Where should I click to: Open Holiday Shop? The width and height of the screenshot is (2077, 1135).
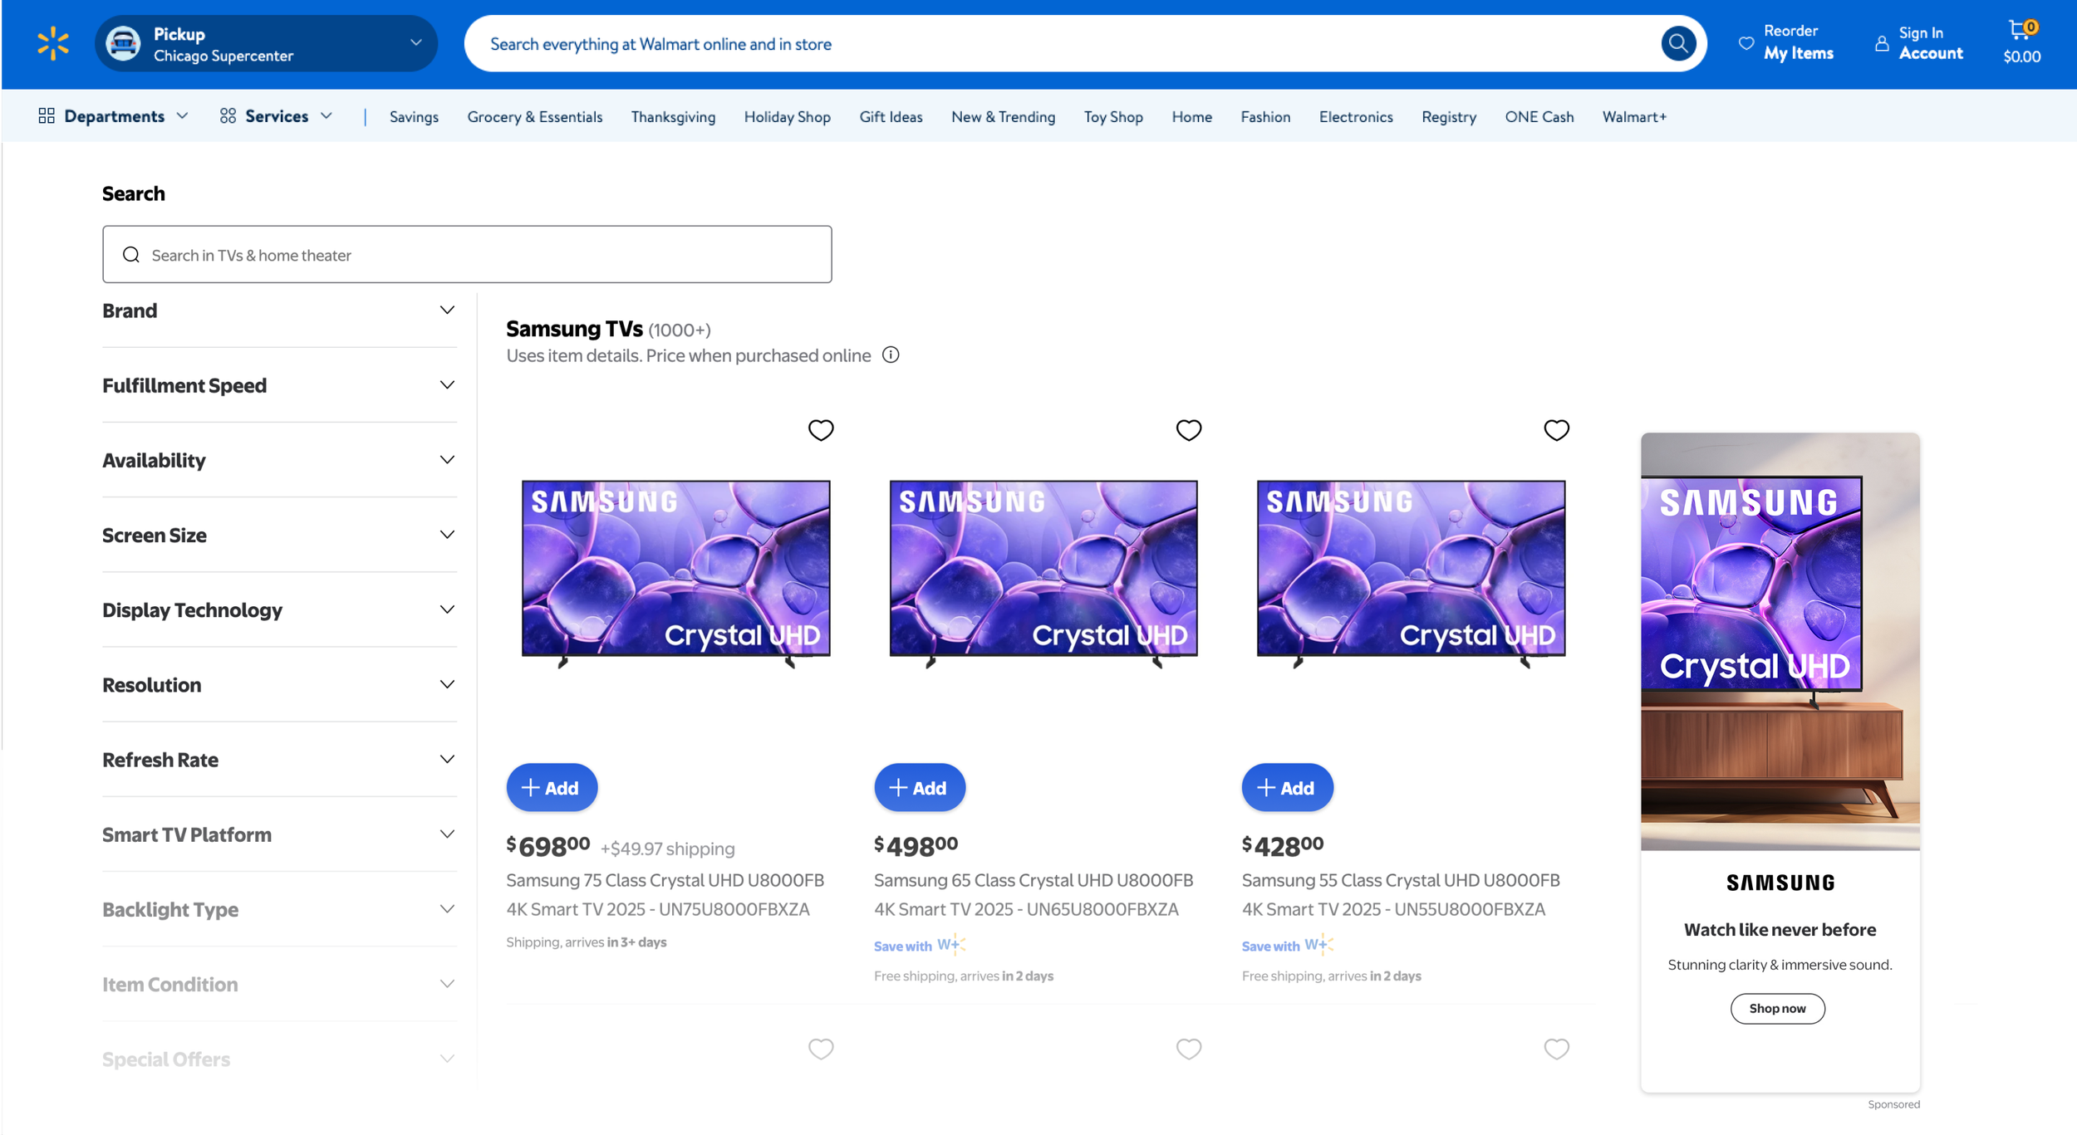tap(787, 116)
